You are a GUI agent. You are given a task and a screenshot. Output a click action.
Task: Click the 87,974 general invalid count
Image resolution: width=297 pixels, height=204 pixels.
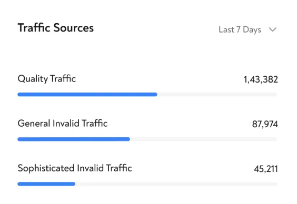click(265, 124)
